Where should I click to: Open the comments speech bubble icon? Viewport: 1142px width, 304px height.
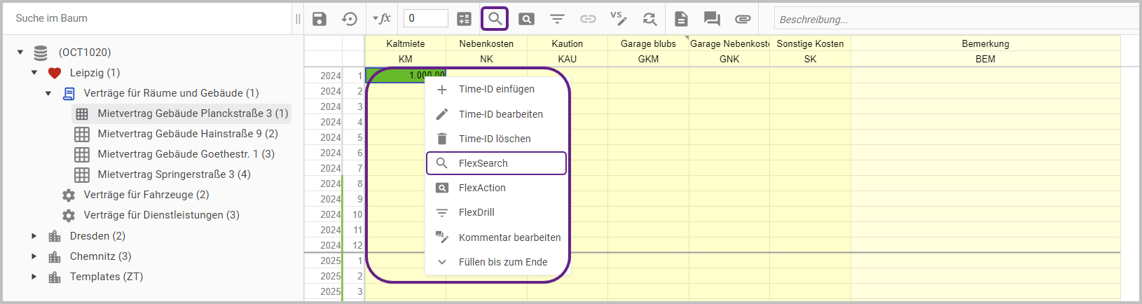[x=712, y=19]
